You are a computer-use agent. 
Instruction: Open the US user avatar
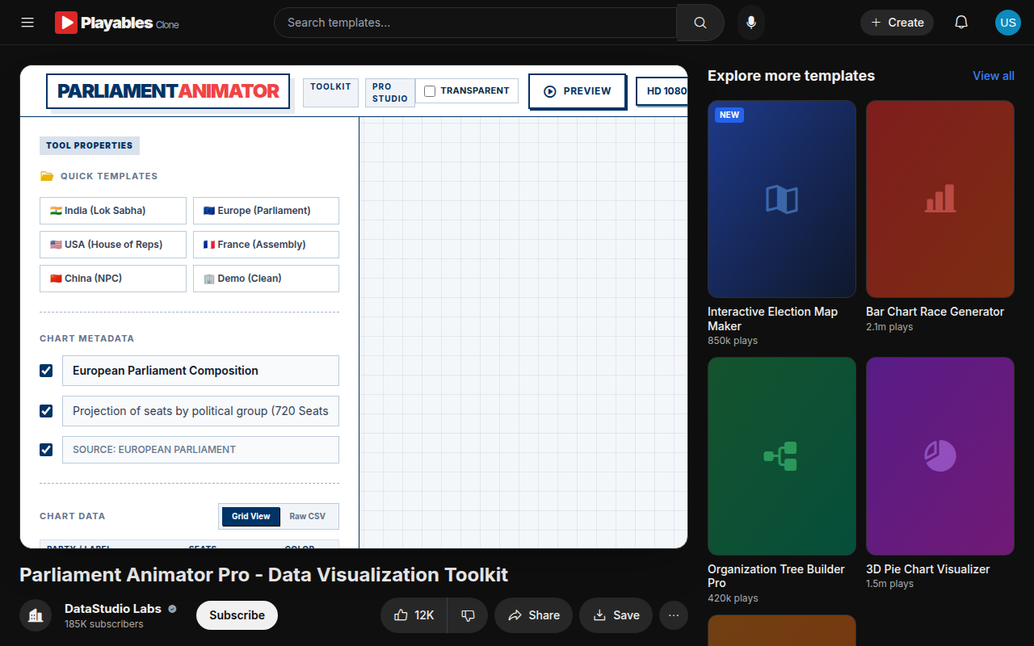pyautogui.click(x=1008, y=23)
